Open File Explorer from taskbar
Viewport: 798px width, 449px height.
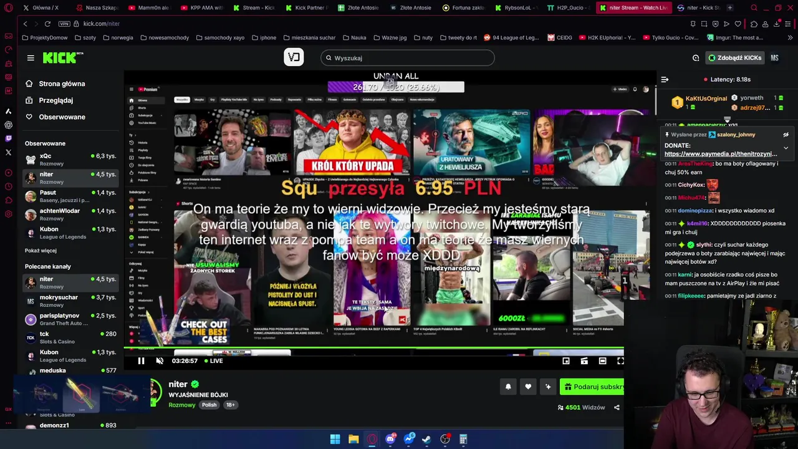pyautogui.click(x=353, y=439)
